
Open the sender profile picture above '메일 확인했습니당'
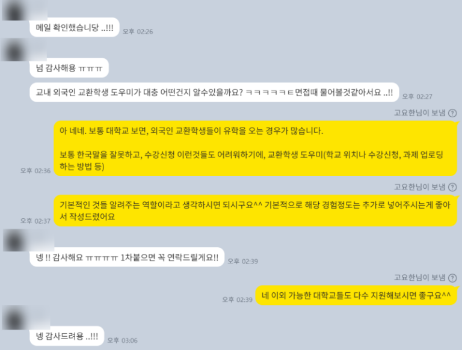14,11
